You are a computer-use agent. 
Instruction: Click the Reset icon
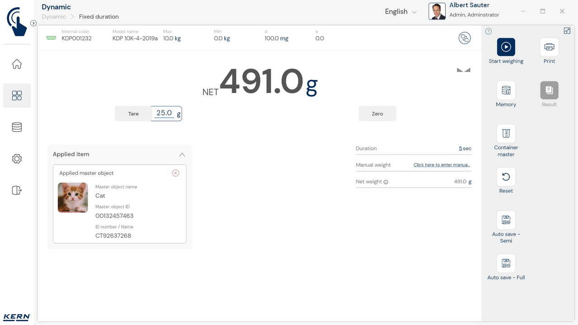[x=506, y=177]
